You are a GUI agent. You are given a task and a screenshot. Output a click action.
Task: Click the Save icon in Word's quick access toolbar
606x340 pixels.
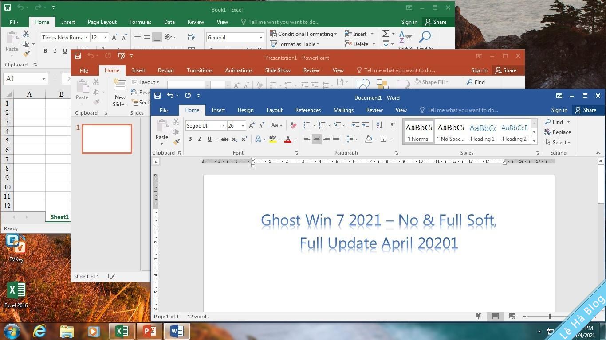coord(157,96)
